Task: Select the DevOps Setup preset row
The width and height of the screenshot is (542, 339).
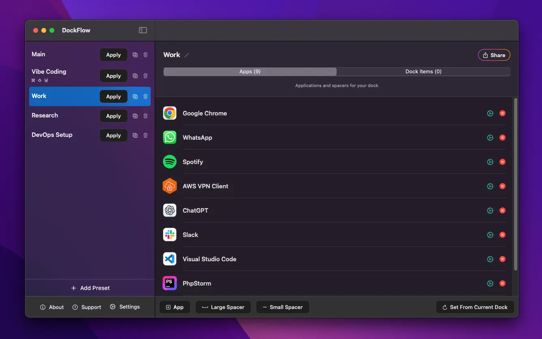Action: (90, 135)
